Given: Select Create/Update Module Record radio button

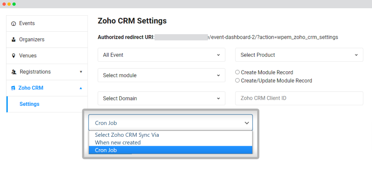Looking at the screenshot, I should [237, 81].
